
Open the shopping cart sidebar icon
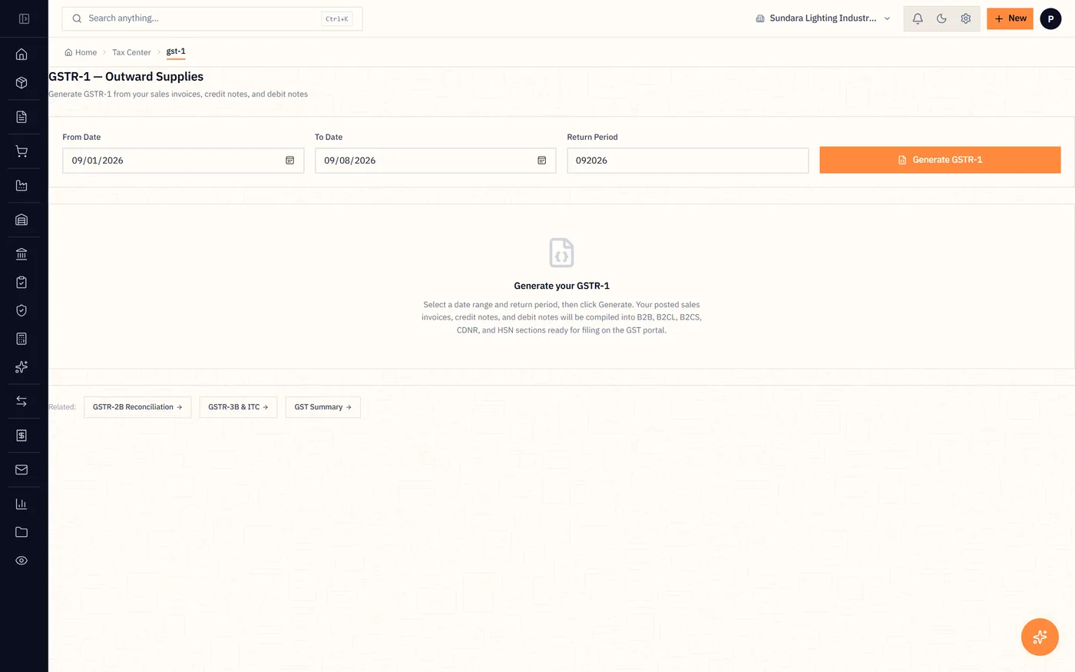[21, 151]
